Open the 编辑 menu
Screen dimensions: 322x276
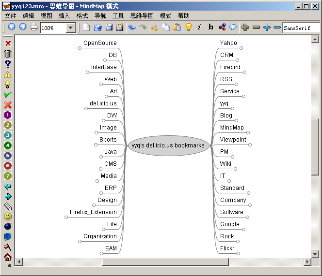click(28, 16)
